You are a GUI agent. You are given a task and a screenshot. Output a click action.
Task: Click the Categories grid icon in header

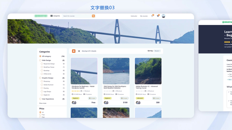pos(51,16)
